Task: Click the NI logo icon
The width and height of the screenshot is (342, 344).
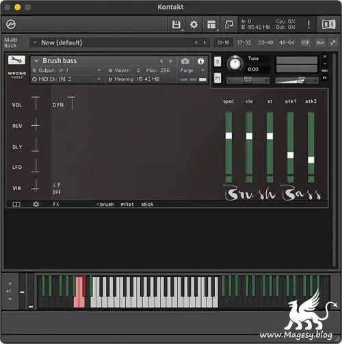Action: 329,25
